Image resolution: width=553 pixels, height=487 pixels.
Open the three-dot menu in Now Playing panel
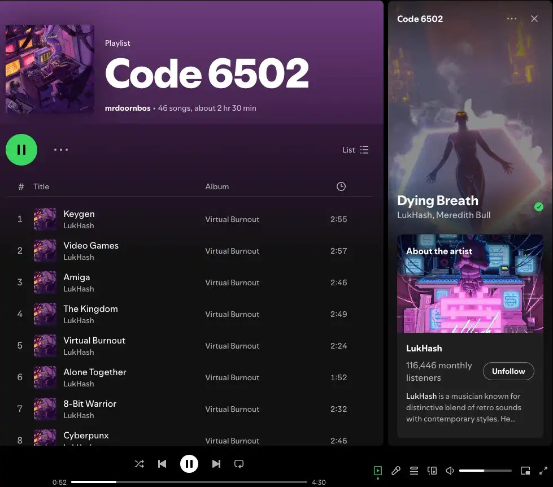512,19
